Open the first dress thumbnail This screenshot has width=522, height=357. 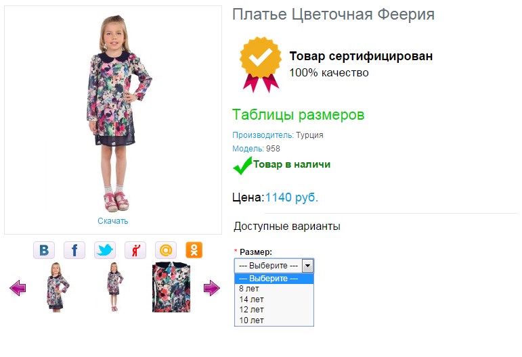[x=53, y=287]
